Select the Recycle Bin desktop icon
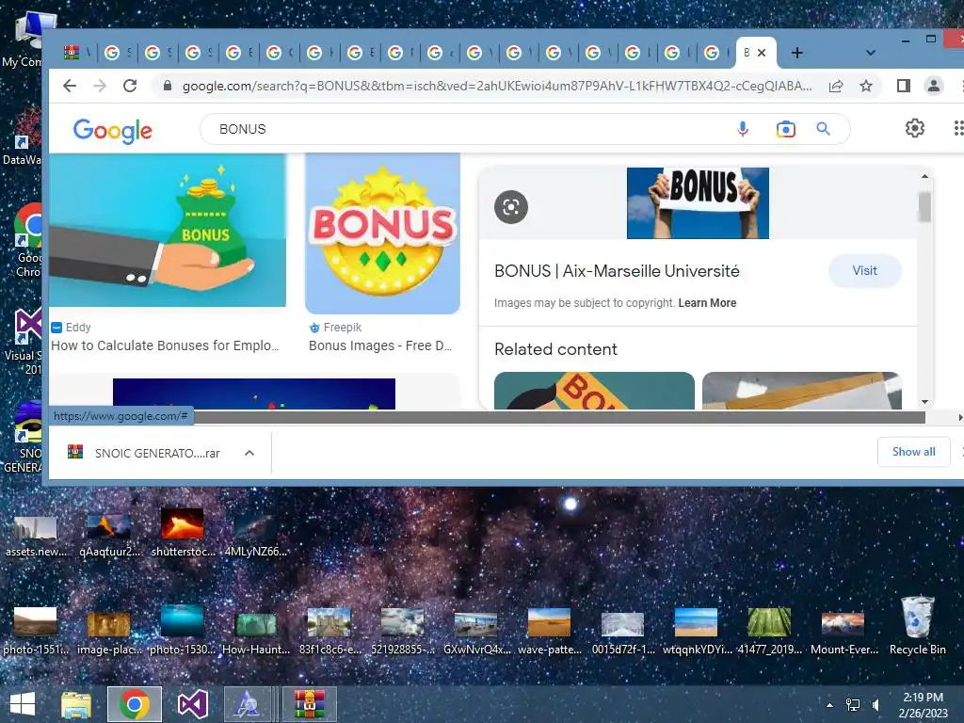This screenshot has height=723, width=964. pyautogui.click(x=917, y=626)
